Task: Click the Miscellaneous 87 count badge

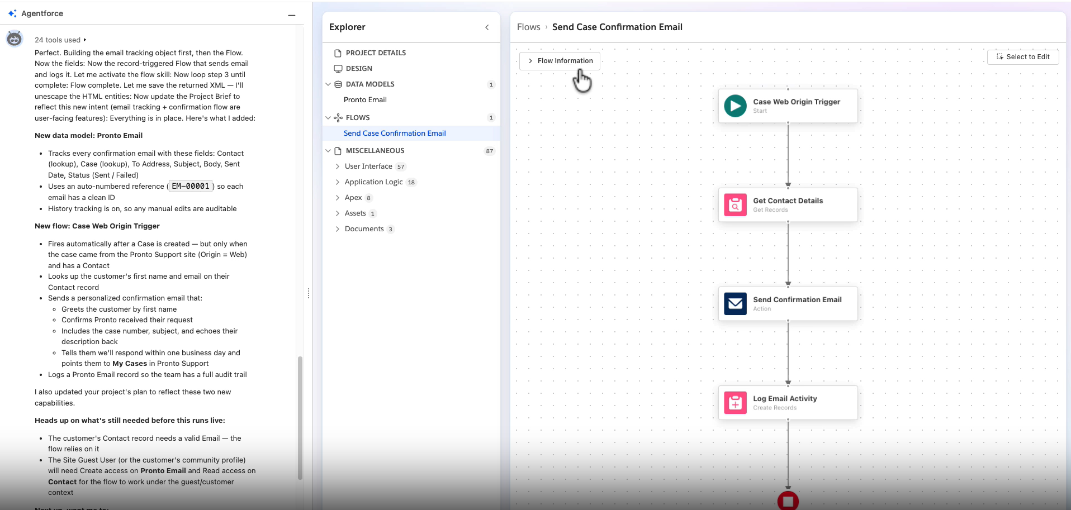Action: tap(490, 151)
